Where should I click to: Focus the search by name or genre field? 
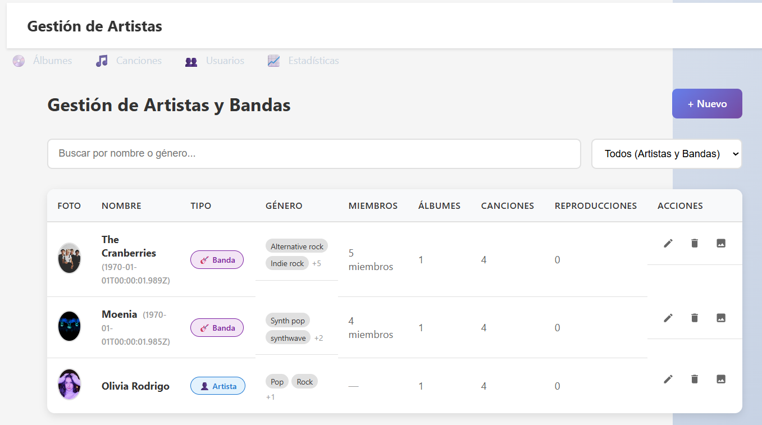314,154
